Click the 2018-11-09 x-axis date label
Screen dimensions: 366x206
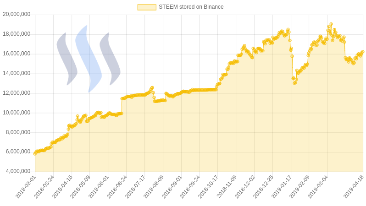coord(227,187)
